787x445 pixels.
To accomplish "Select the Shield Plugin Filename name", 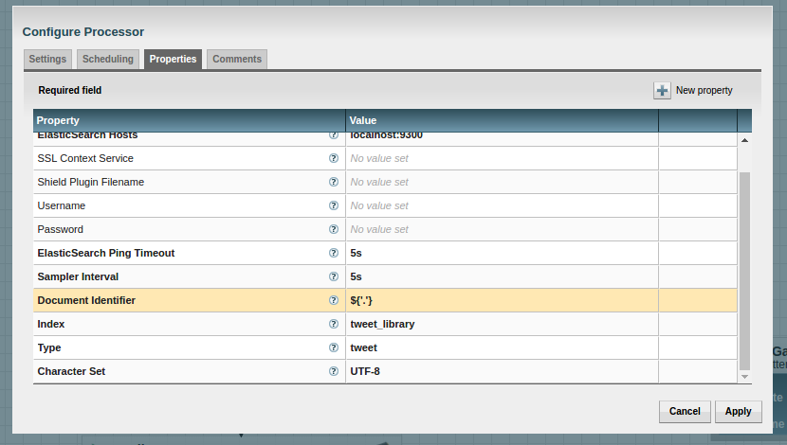I will [90, 182].
